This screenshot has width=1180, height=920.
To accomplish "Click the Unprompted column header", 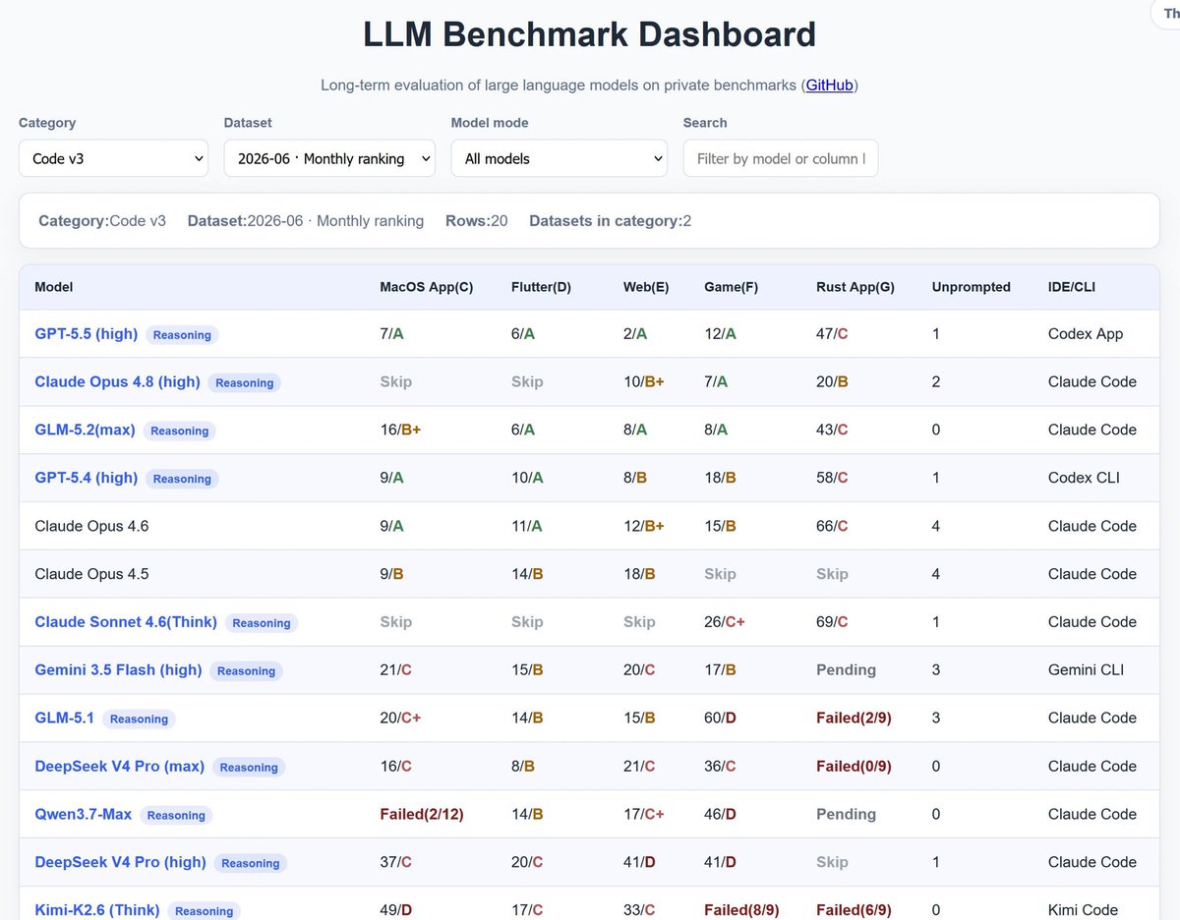I will pyautogui.click(x=972, y=287).
